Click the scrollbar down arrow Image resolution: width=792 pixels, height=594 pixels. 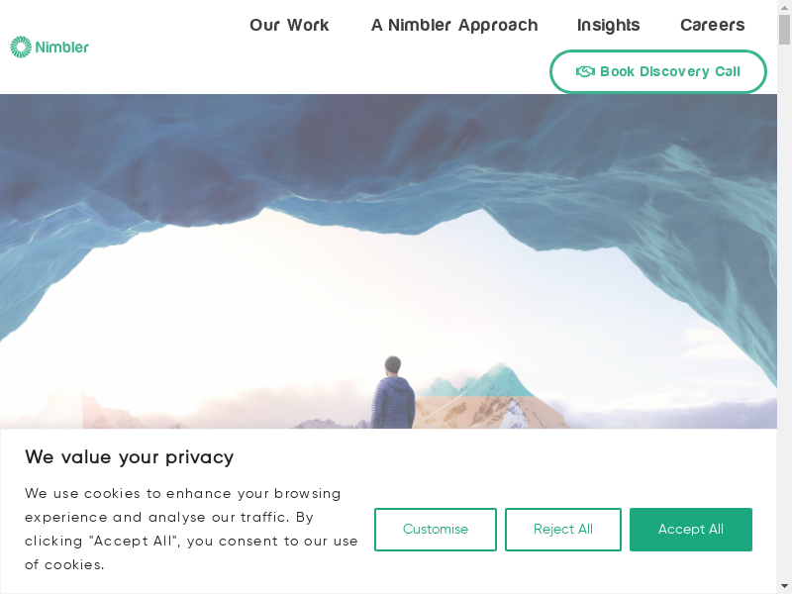[x=784, y=586]
